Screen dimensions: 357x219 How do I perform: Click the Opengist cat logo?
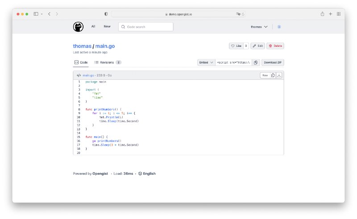pyautogui.click(x=78, y=27)
